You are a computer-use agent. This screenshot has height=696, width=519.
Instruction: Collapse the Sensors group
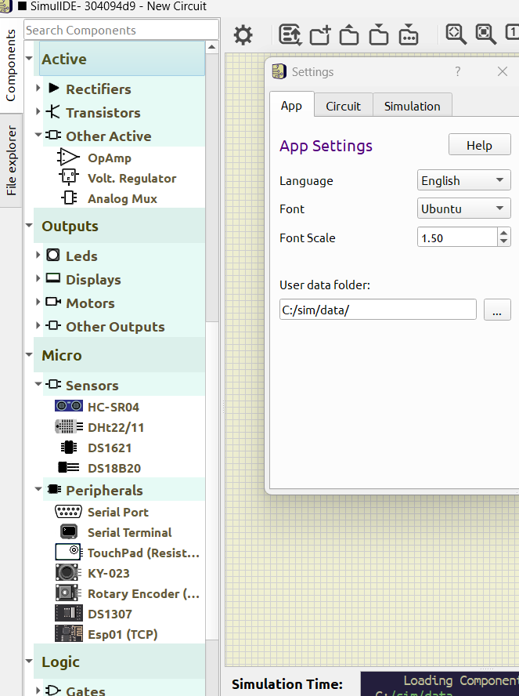pos(38,385)
